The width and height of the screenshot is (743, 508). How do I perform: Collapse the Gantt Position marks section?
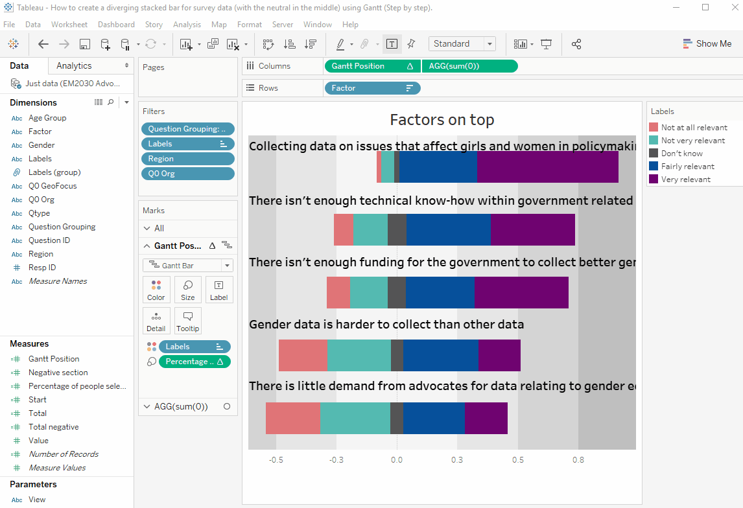click(147, 246)
